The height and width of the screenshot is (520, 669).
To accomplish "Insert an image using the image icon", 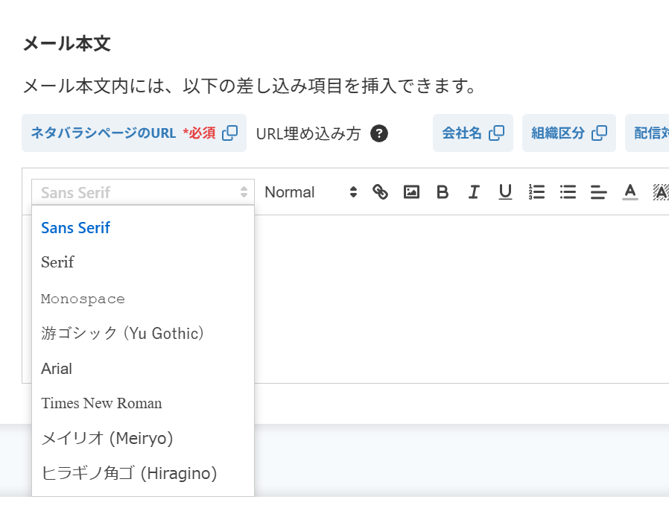I will pos(411,192).
